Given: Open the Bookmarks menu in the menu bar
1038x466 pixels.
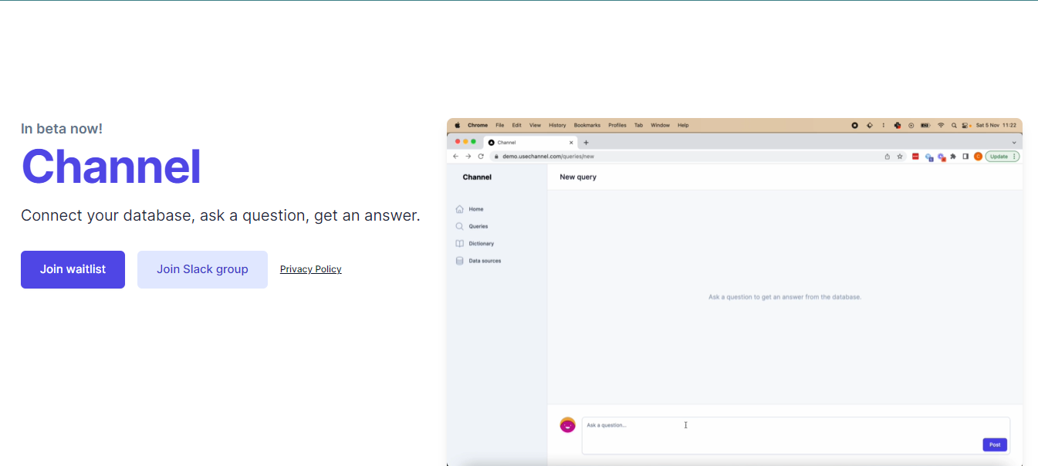Looking at the screenshot, I should pyautogui.click(x=587, y=125).
